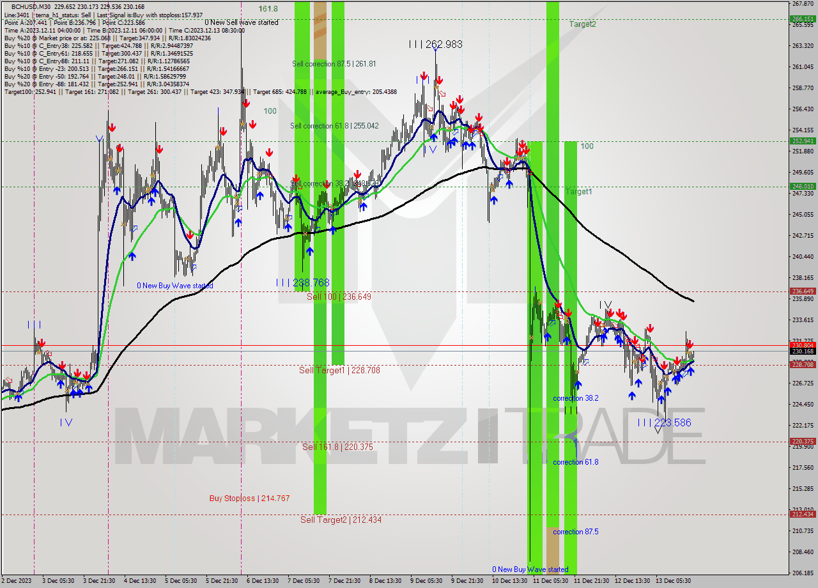
Task: Click the '9 Dec 21:30' time axis label
Action: point(468,581)
